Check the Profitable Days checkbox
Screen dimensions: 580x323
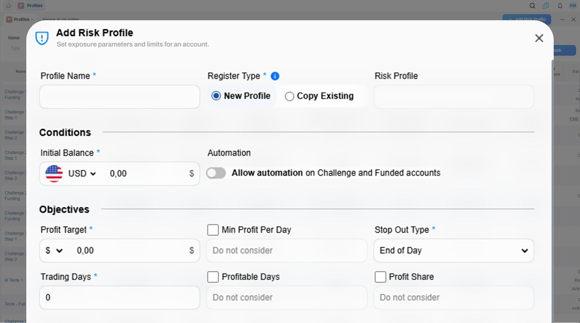pyautogui.click(x=213, y=277)
